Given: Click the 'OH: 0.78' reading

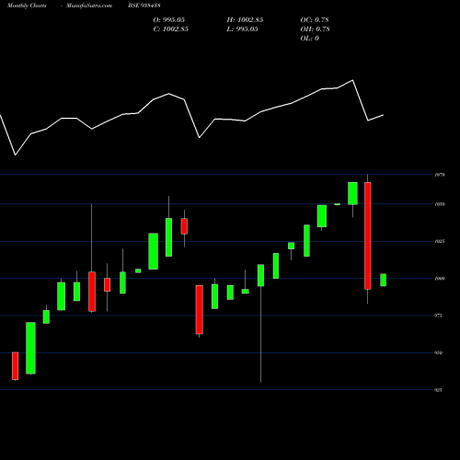Looking at the screenshot, I should (x=315, y=29).
